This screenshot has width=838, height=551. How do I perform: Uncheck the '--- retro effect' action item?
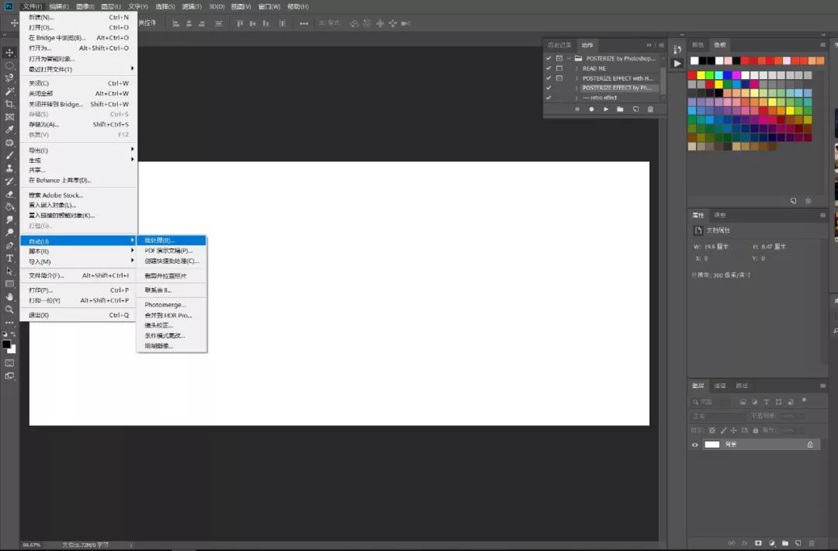[549, 98]
